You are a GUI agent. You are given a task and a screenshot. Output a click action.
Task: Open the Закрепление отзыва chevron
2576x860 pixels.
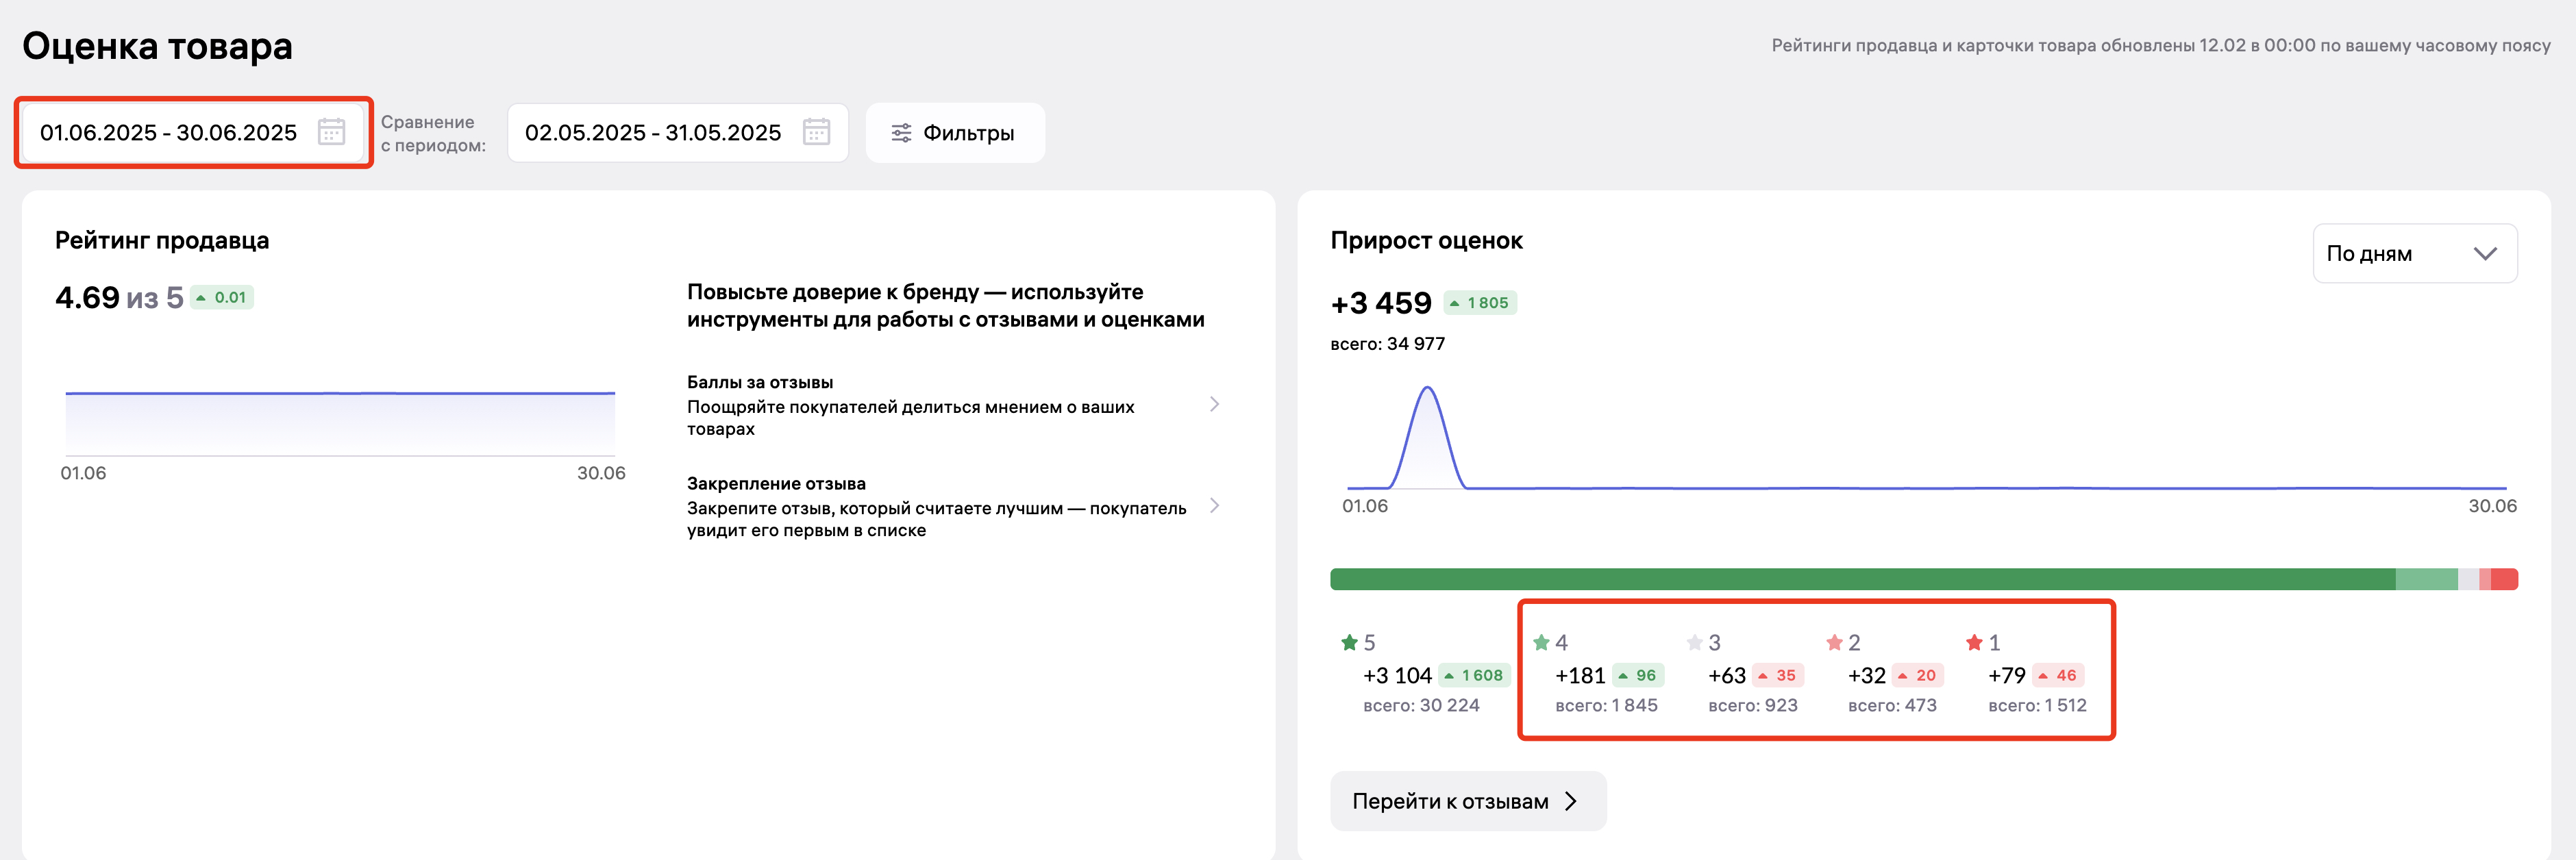[x=1214, y=505]
